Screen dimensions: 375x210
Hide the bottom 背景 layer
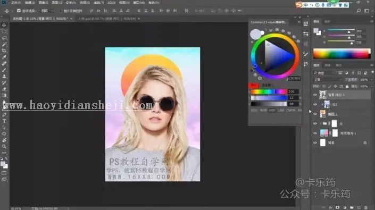tap(315, 142)
